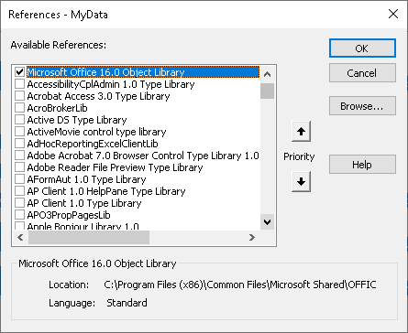Confirm with the OK button

pyautogui.click(x=362, y=48)
